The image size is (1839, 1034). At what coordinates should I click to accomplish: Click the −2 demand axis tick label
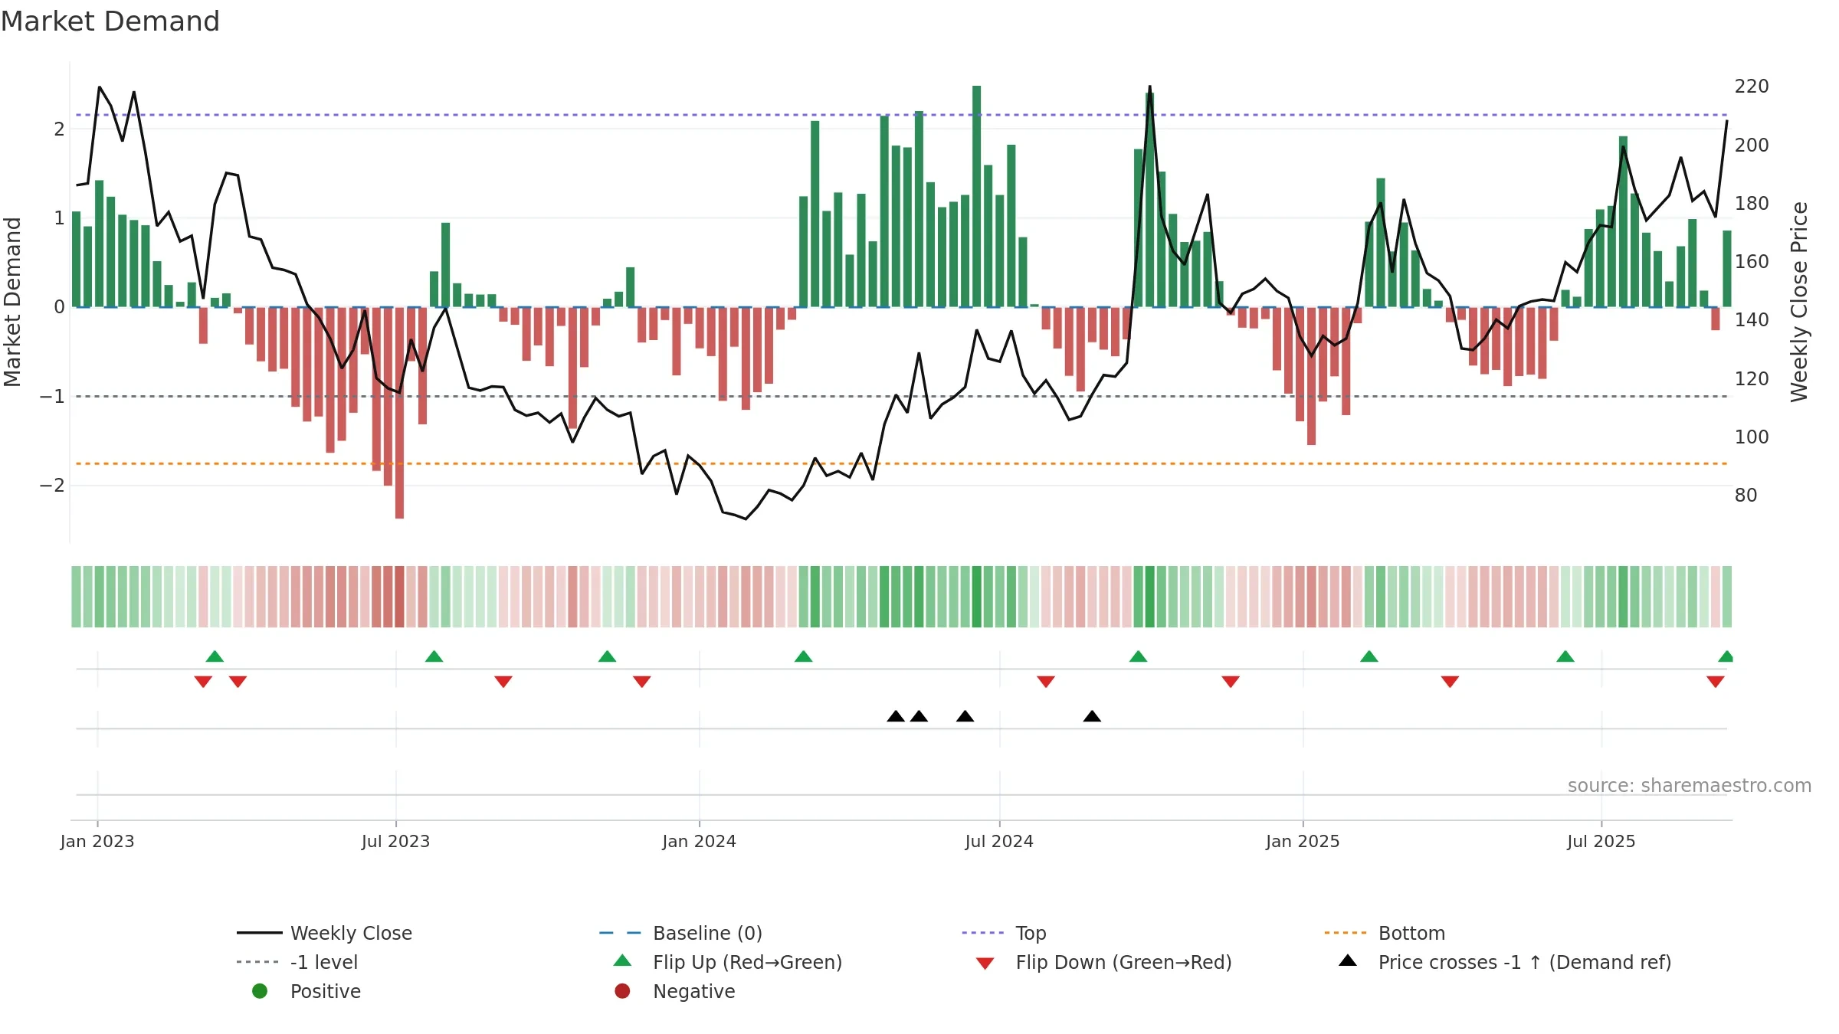click(52, 486)
